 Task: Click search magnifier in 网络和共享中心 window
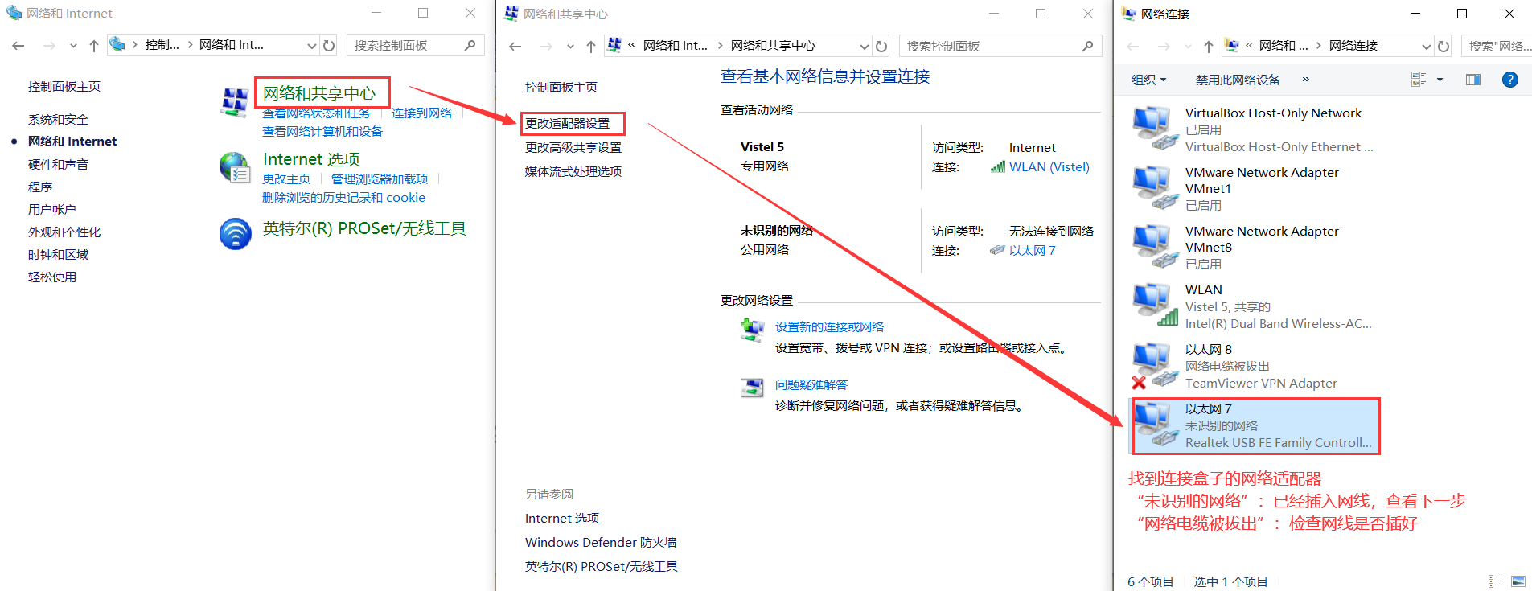click(x=1088, y=47)
